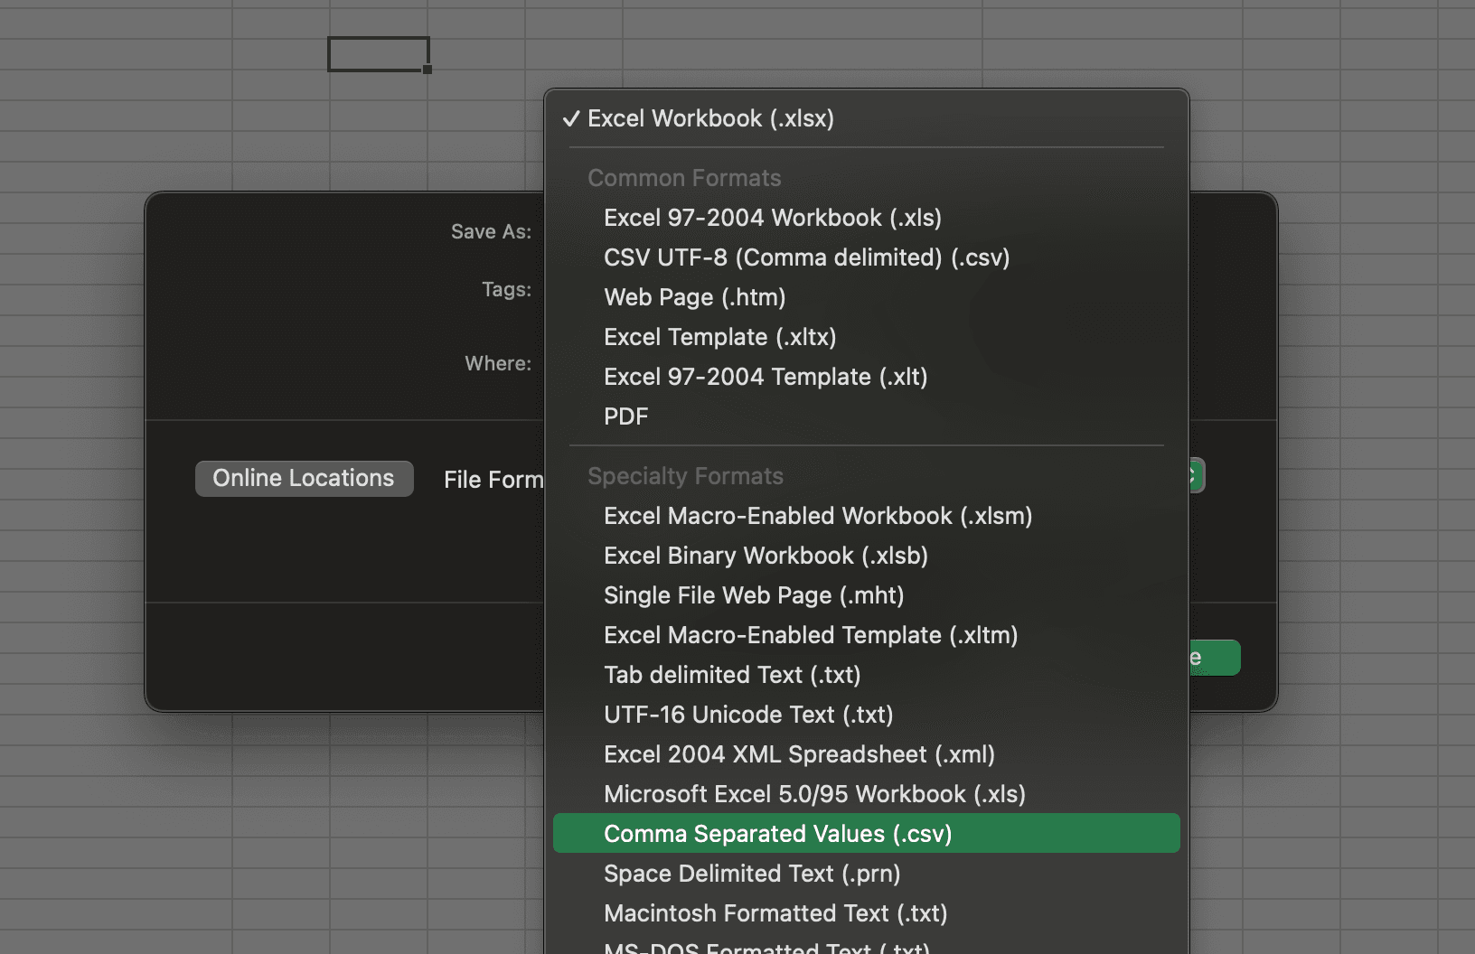Screen dimensions: 1475x954
Task: Choose Excel Template (.xltx) option
Action: pyautogui.click(x=866, y=337)
